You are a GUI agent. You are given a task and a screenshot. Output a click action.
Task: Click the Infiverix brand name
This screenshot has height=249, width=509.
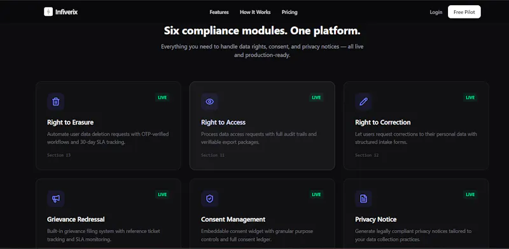66,12
